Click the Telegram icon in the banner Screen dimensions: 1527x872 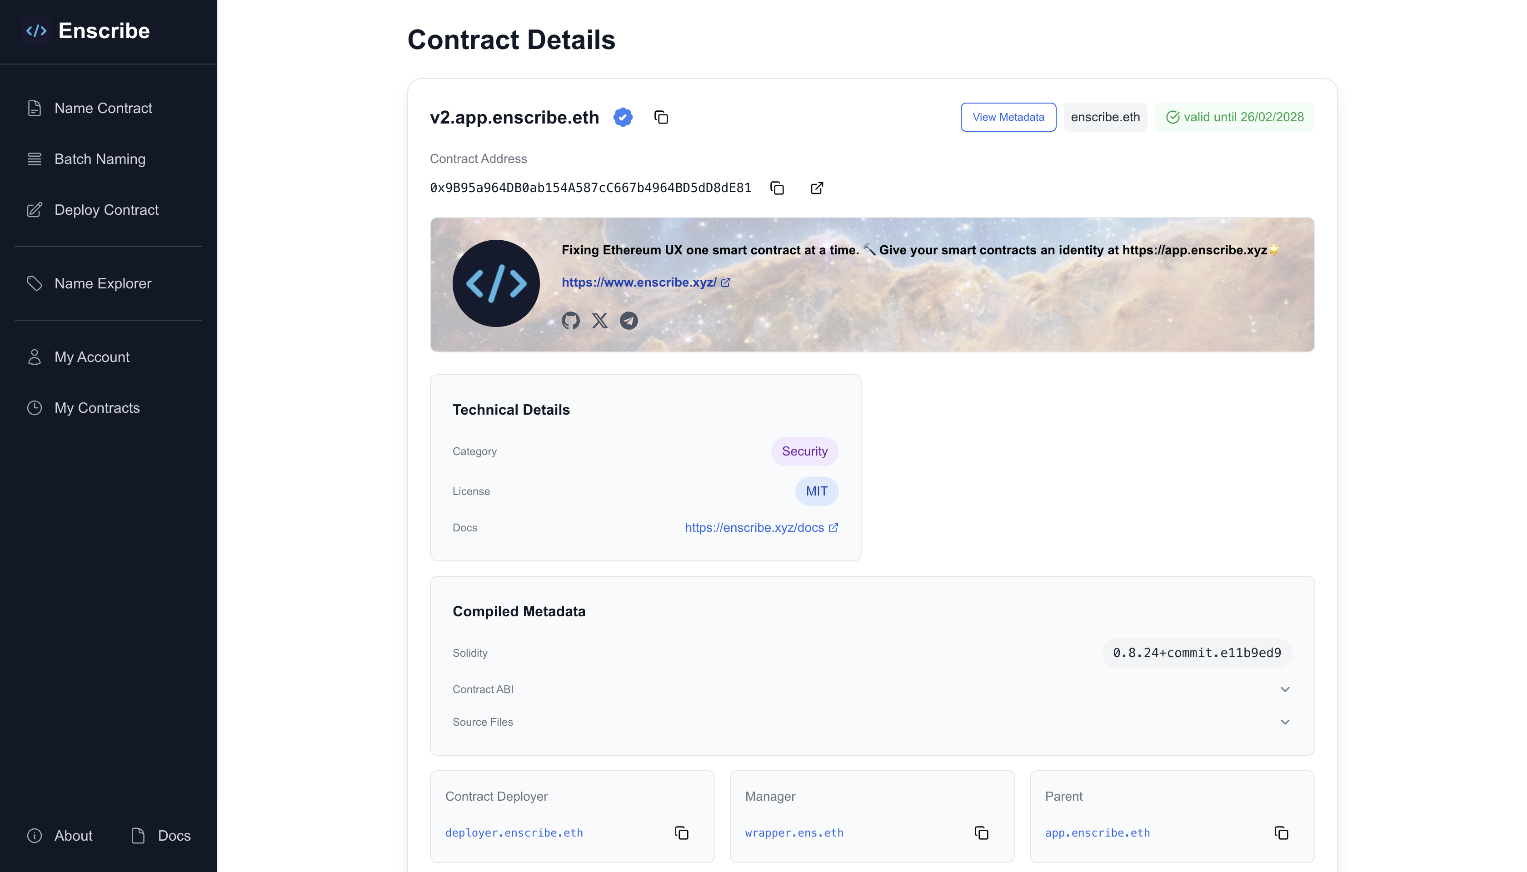click(628, 320)
